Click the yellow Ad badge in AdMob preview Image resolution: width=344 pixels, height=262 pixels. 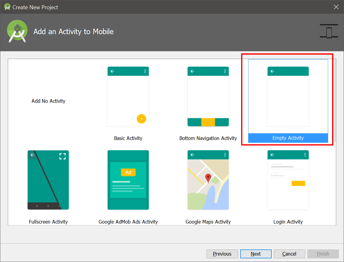128,172
